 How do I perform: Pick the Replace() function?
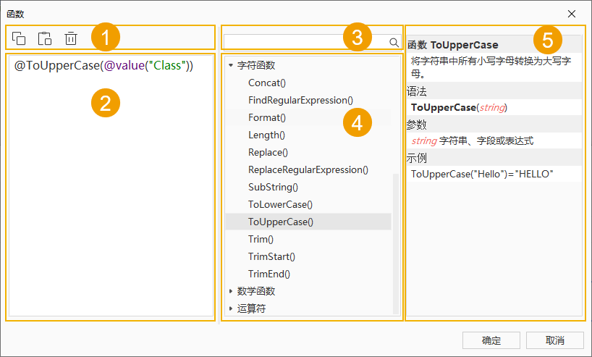pos(268,152)
